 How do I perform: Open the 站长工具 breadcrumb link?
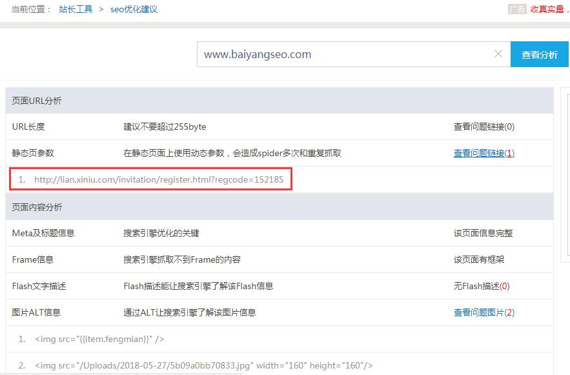click(x=76, y=9)
